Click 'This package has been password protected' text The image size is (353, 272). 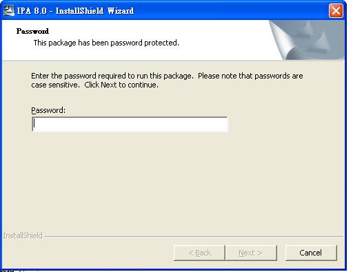pyautogui.click(x=106, y=43)
